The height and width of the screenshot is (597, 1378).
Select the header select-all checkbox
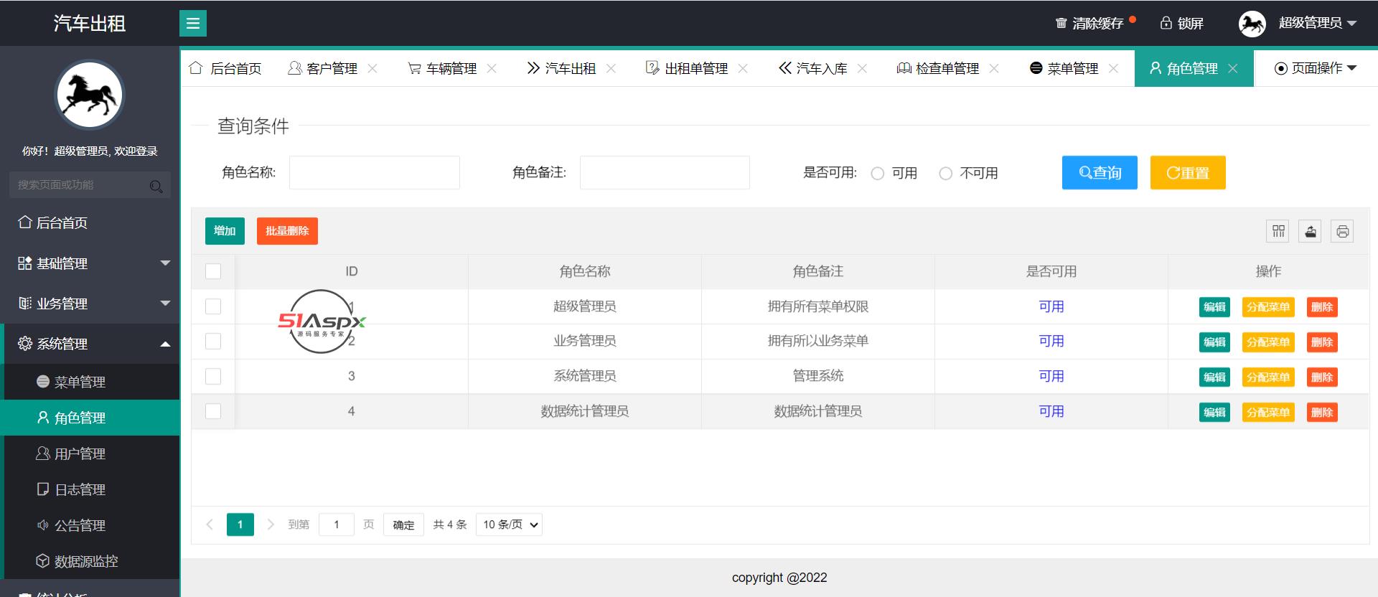[x=213, y=271]
